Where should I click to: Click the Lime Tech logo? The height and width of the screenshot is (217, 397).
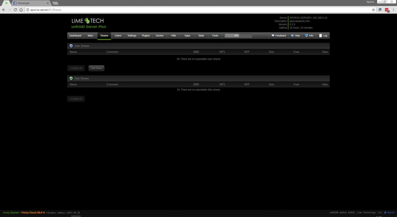pos(88,21)
